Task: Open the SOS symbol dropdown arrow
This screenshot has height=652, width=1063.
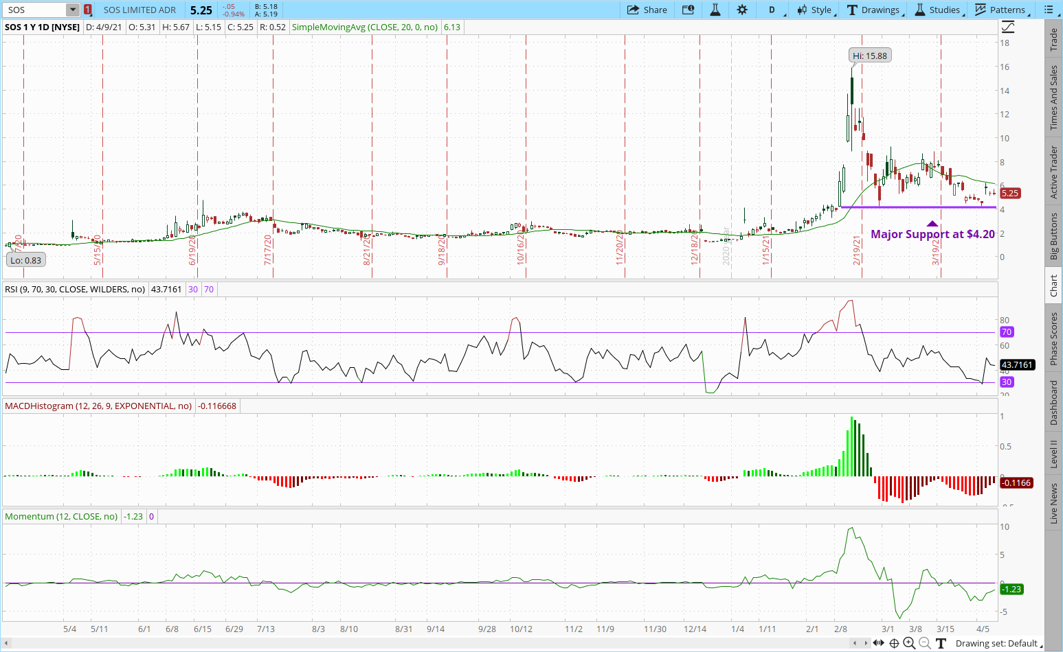Action: click(x=73, y=10)
